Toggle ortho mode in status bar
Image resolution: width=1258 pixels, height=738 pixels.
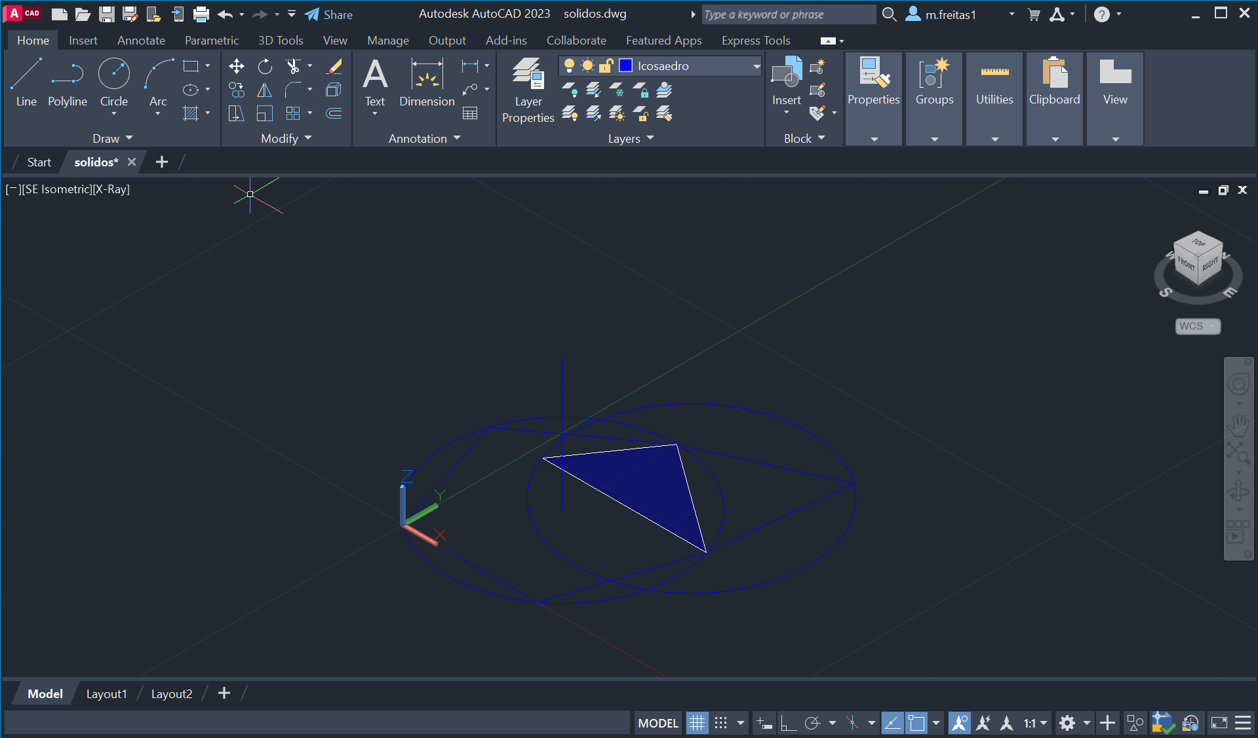coord(788,723)
